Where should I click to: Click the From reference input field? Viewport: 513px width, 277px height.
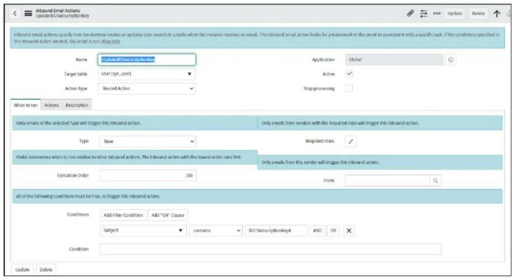tap(388, 180)
